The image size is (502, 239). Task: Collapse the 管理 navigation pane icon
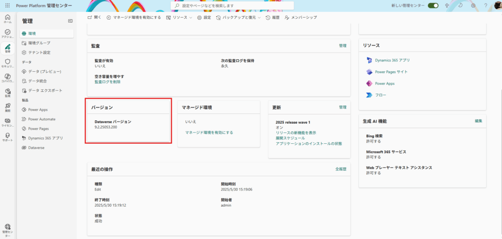(70, 21)
